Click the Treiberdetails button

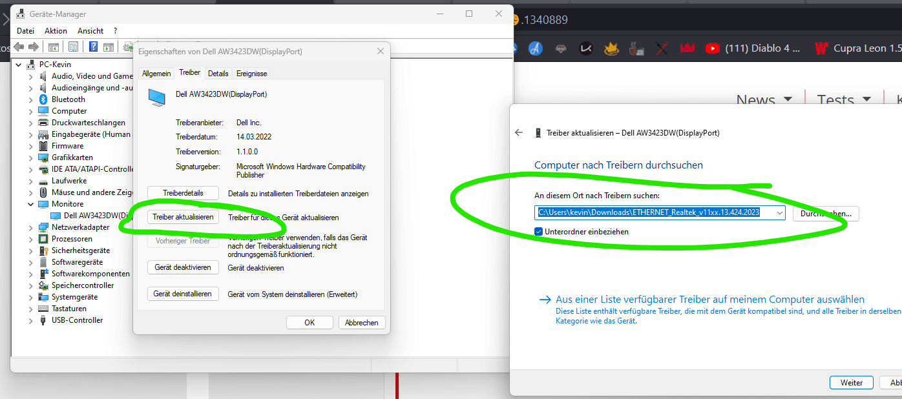183,193
